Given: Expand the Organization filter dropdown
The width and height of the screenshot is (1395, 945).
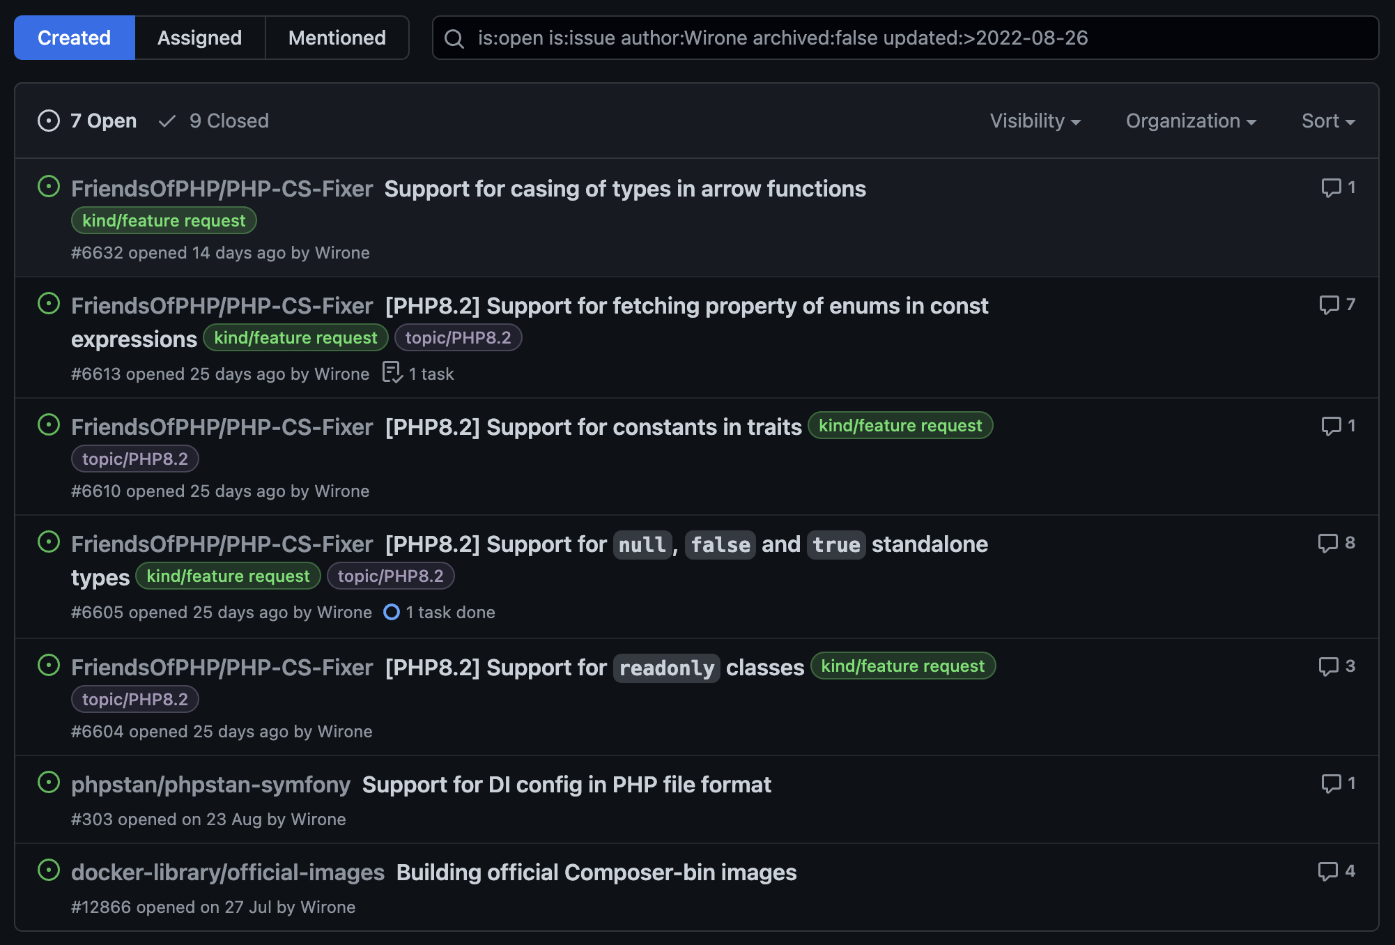Looking at the screenshot, I should pyautogui.click(x=1191, y=121).
